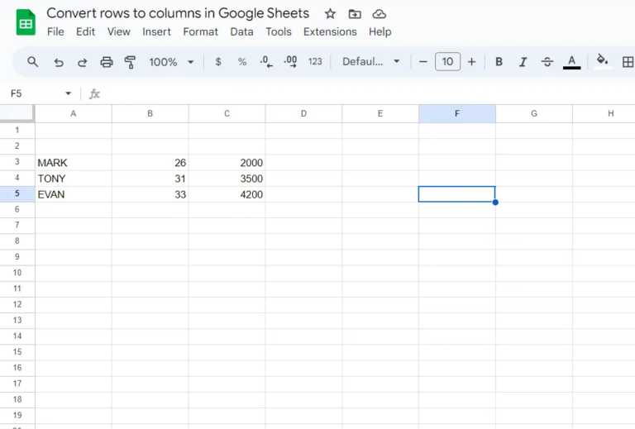Open the Google Sheets home icon
Image resolution: width=635 pixels, height=429 pixels.
[26, 22]
